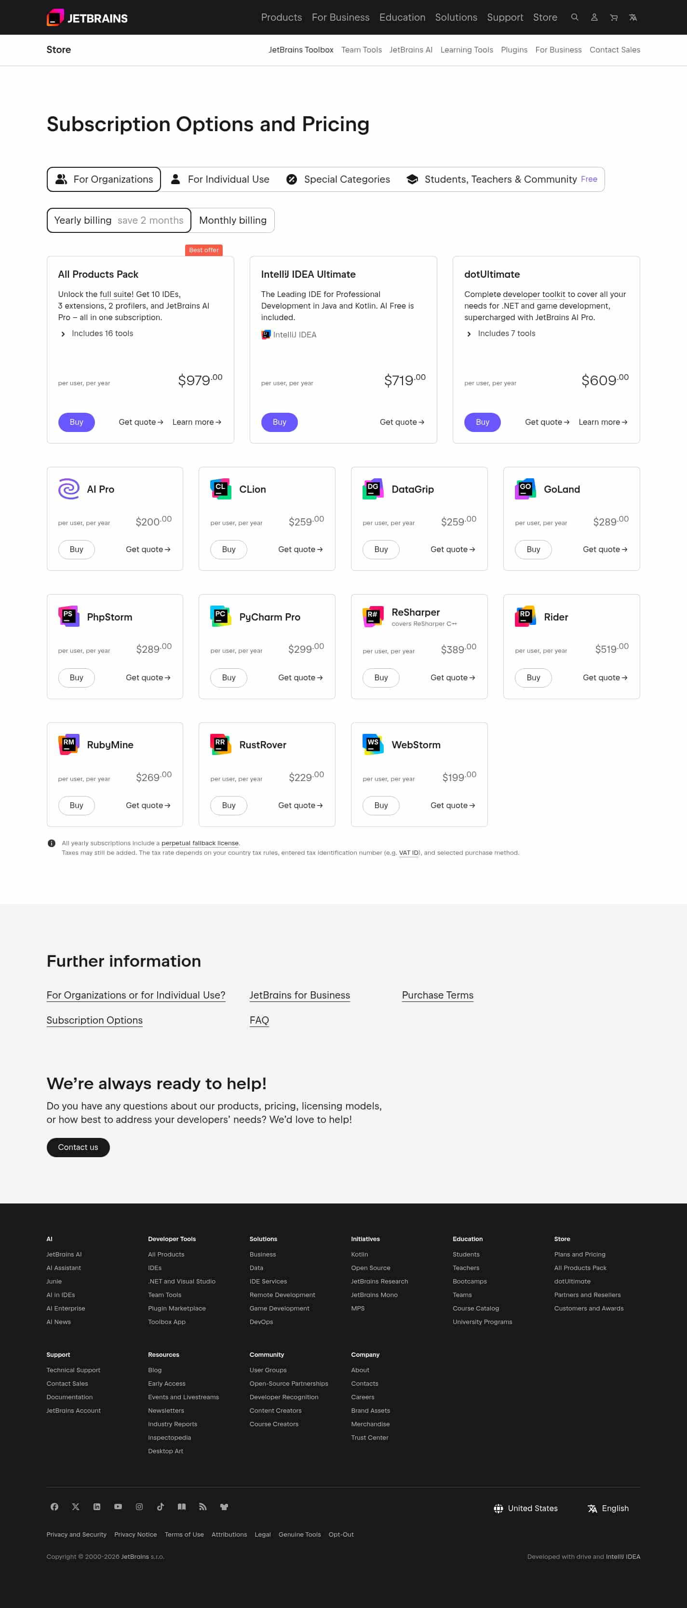Click the info icon beside yearly subscriptions note

pyautogui.click(x=51, y=843)
